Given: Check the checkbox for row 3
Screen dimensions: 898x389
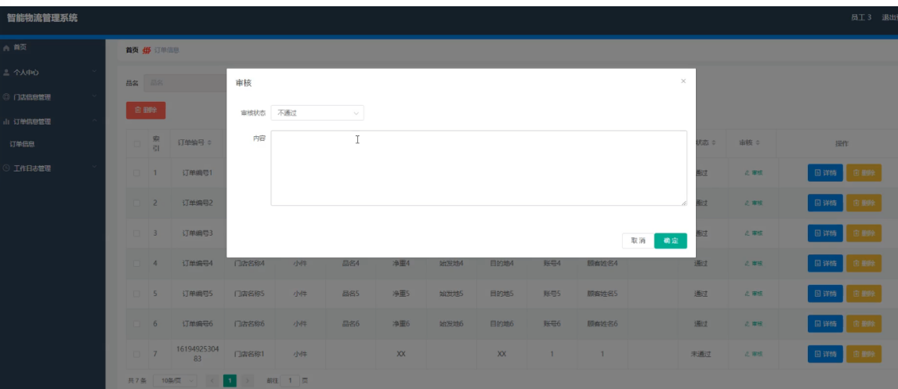Looking at the screenshot, I should [137, 232].
